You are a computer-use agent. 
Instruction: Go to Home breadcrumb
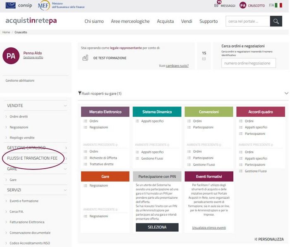click(x=6, y=32)
